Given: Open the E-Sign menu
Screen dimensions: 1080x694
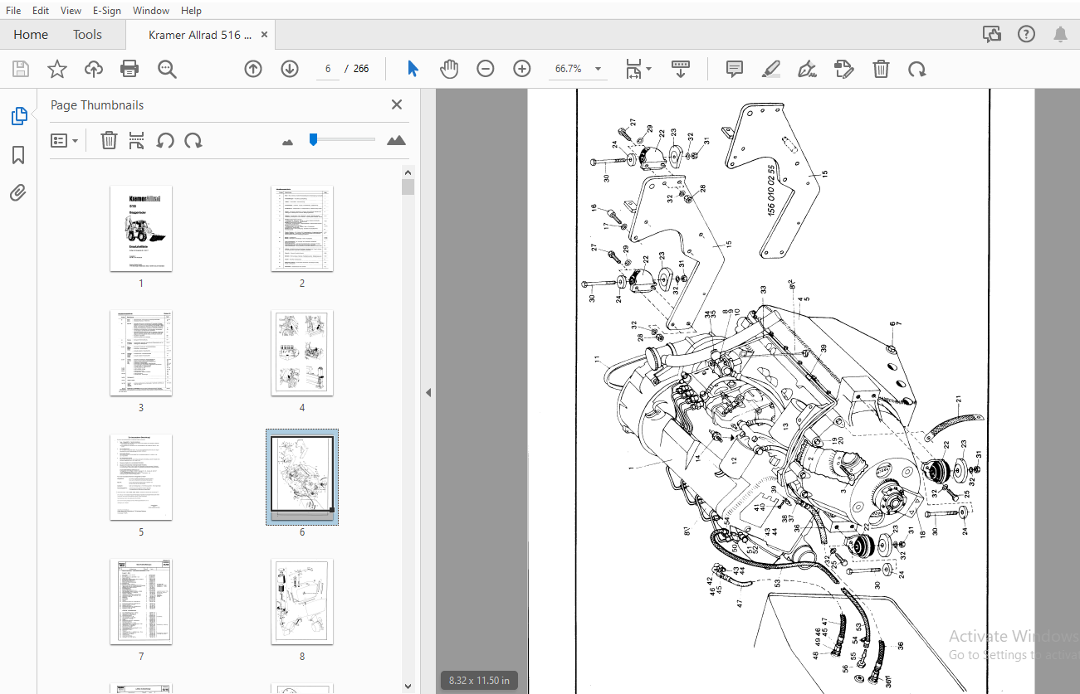Looking at the screenshot, I should pos(106,10).
